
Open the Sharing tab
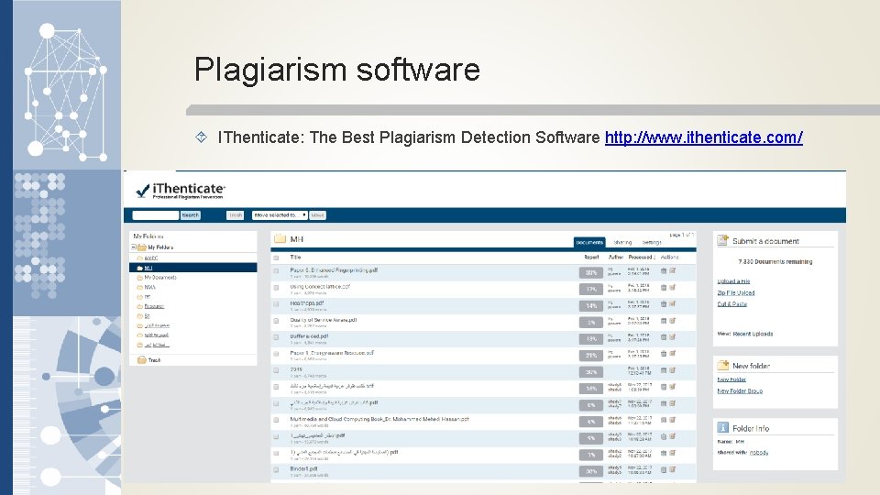click(622, 242)
